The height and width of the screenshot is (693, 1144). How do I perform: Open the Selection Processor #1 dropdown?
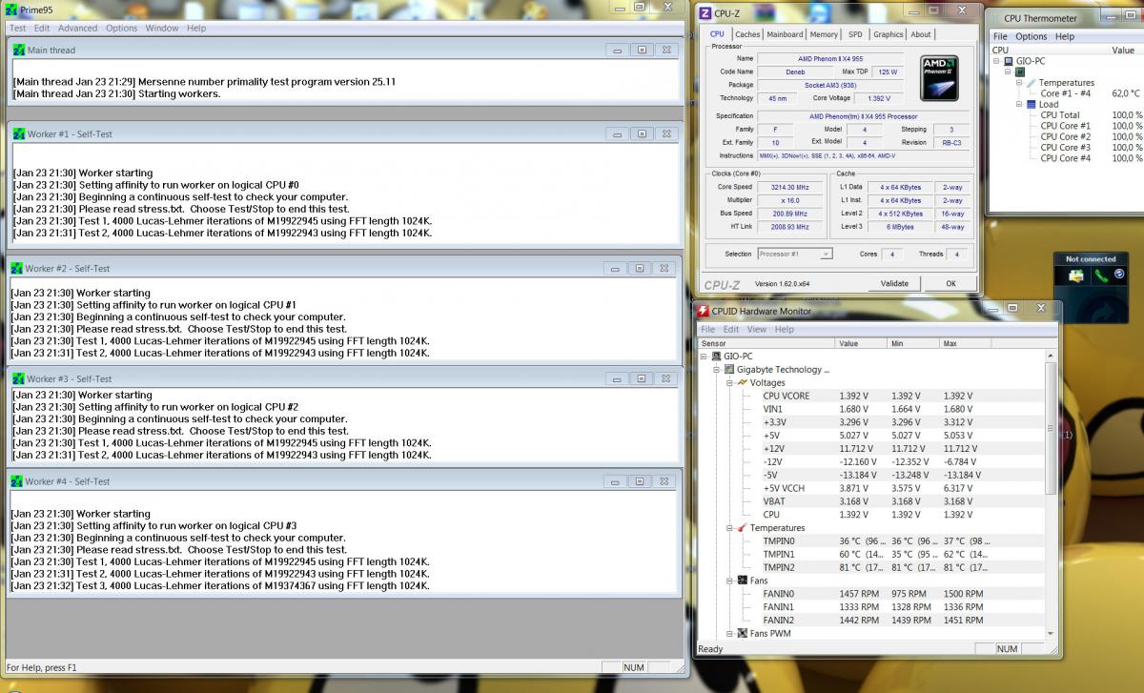click(x=826, y=254)
